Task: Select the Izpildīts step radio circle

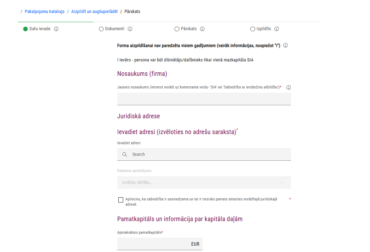Action: click(x=253, y=29)
